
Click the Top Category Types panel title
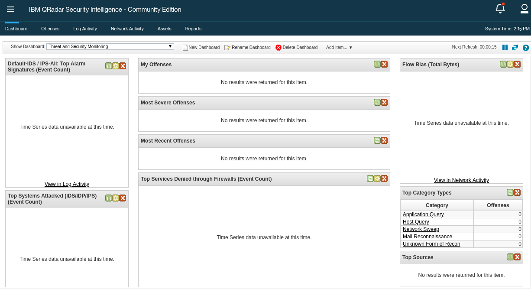427,193
